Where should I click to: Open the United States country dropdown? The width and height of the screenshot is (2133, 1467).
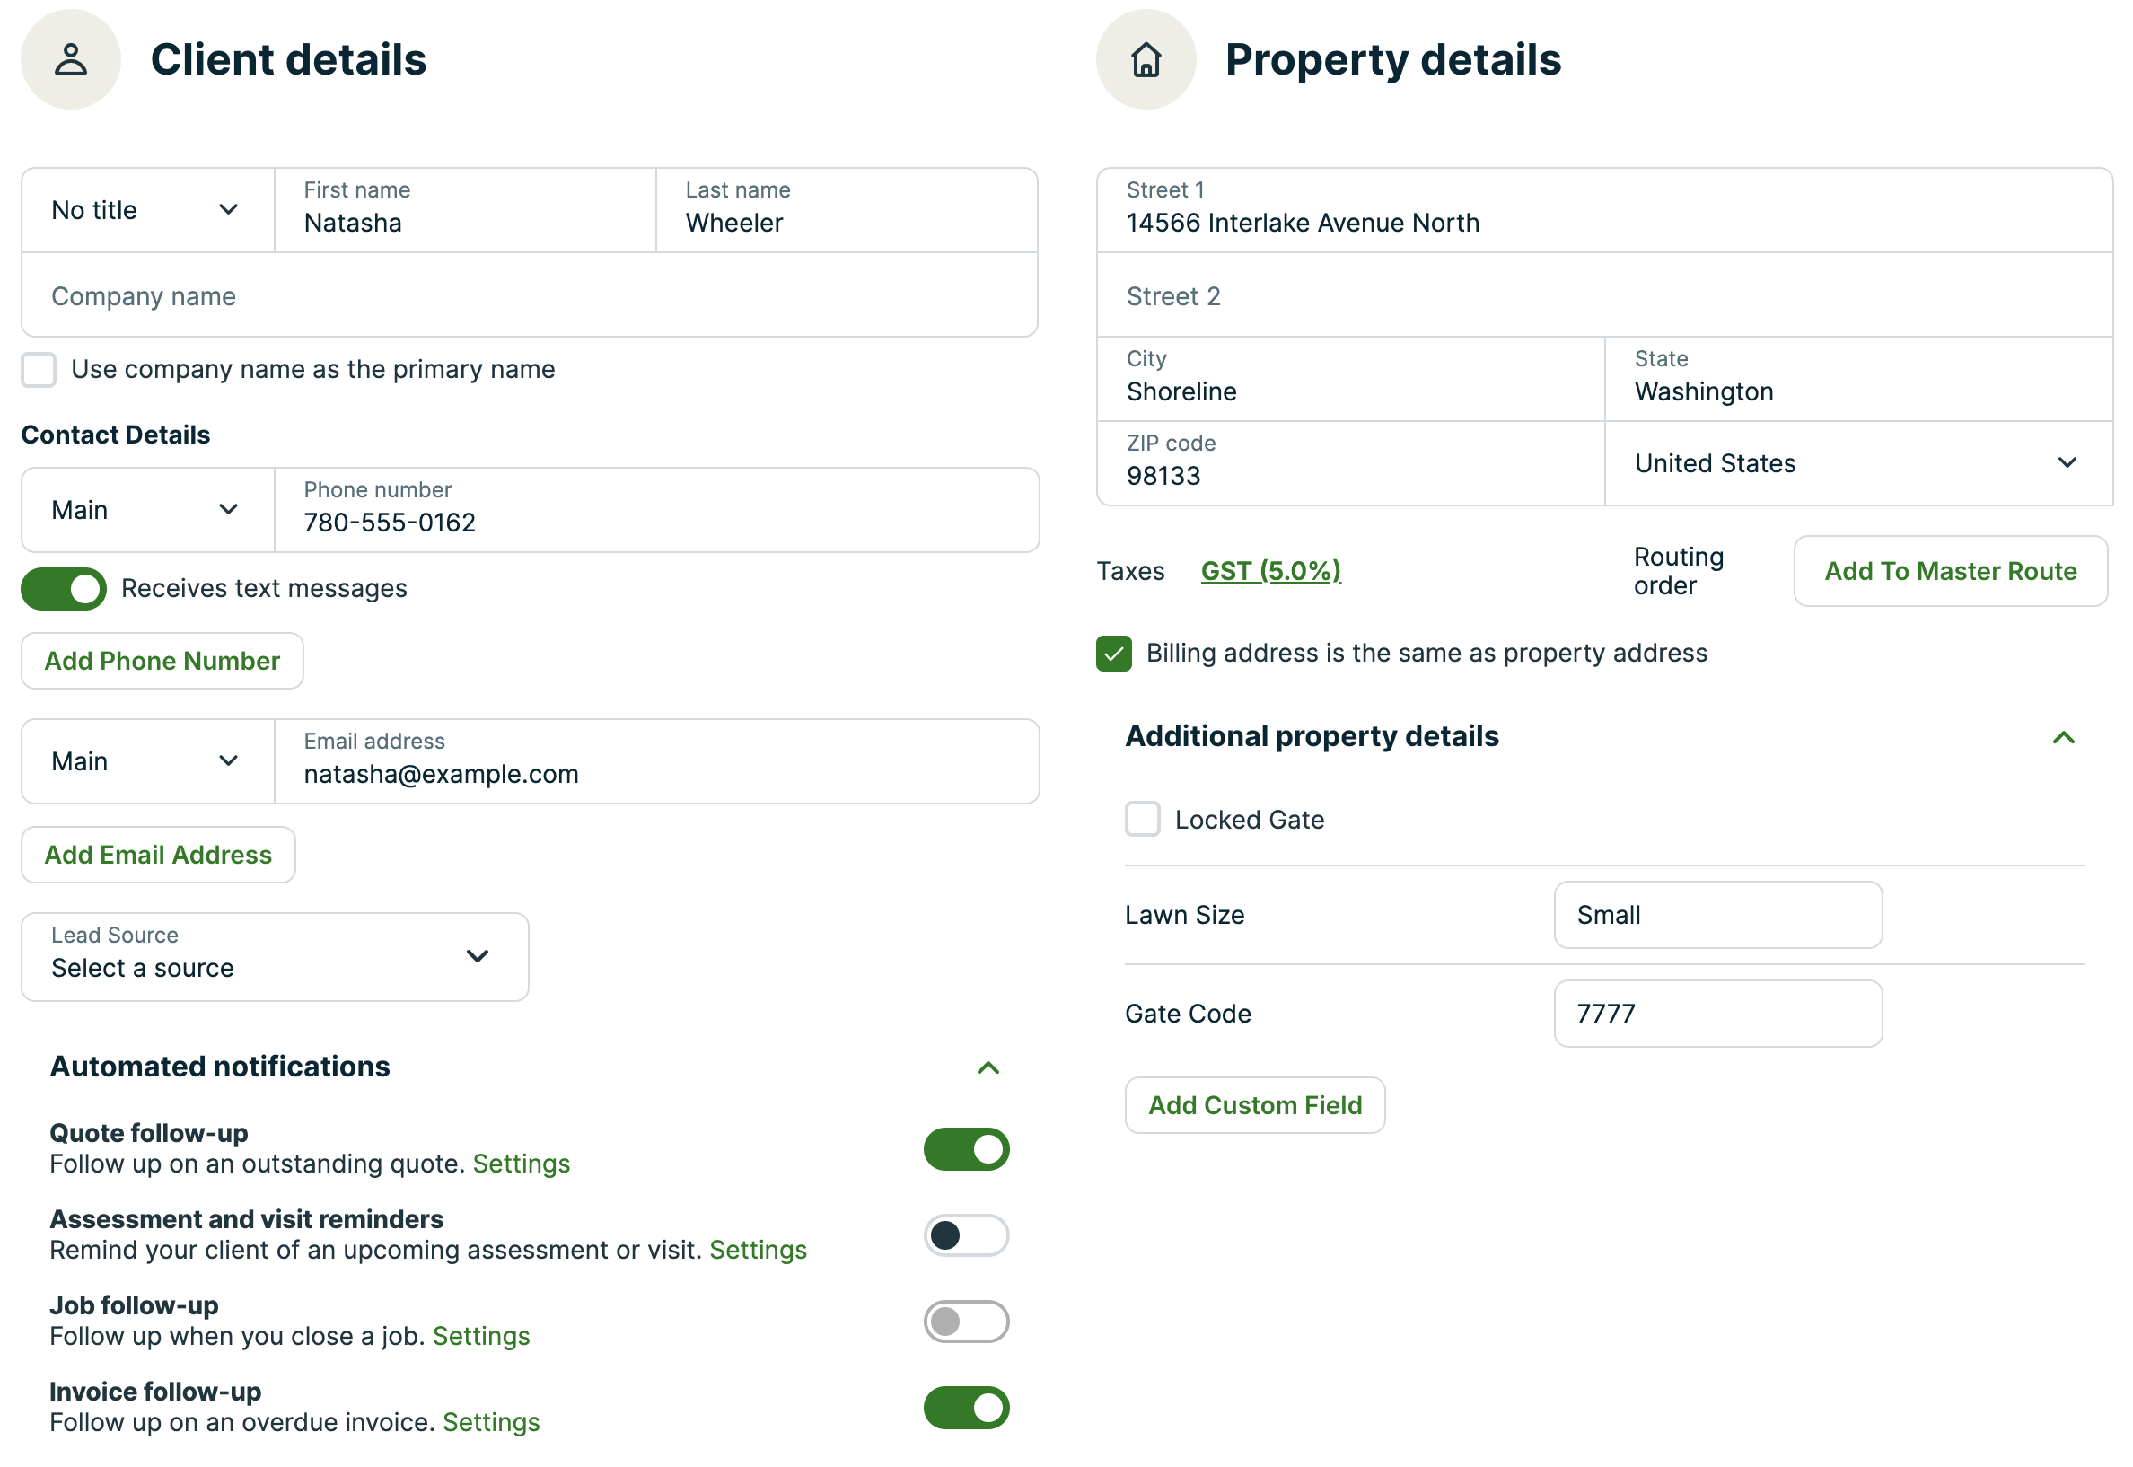click(1856, 463)
